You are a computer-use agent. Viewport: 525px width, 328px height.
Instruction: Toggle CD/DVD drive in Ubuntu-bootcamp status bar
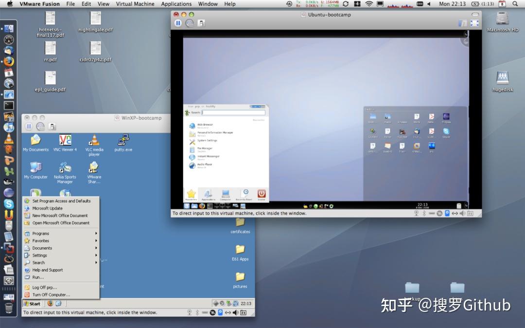tap(439, 214)
